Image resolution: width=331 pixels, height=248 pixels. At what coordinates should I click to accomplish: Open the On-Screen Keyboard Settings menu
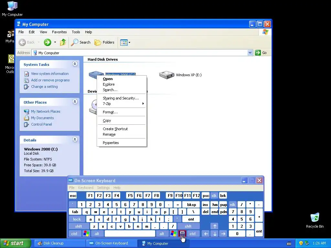(103, 188)
